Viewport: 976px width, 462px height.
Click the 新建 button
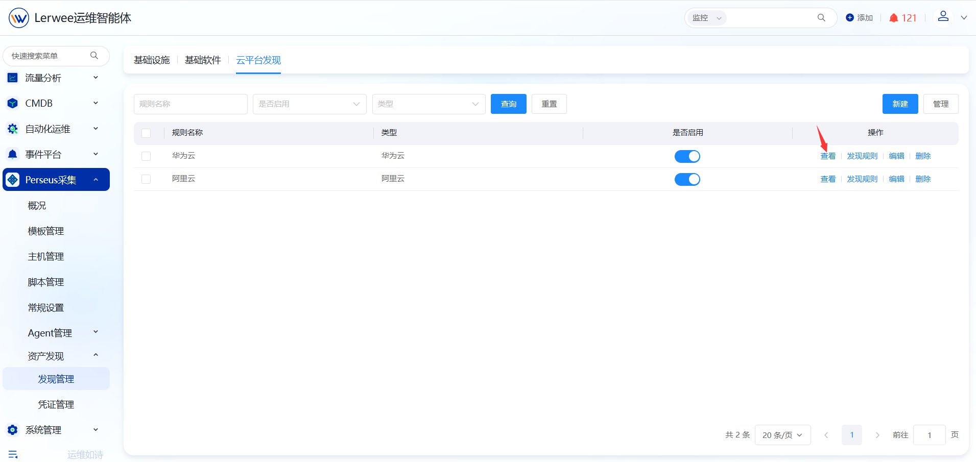(x=900, y=104)
